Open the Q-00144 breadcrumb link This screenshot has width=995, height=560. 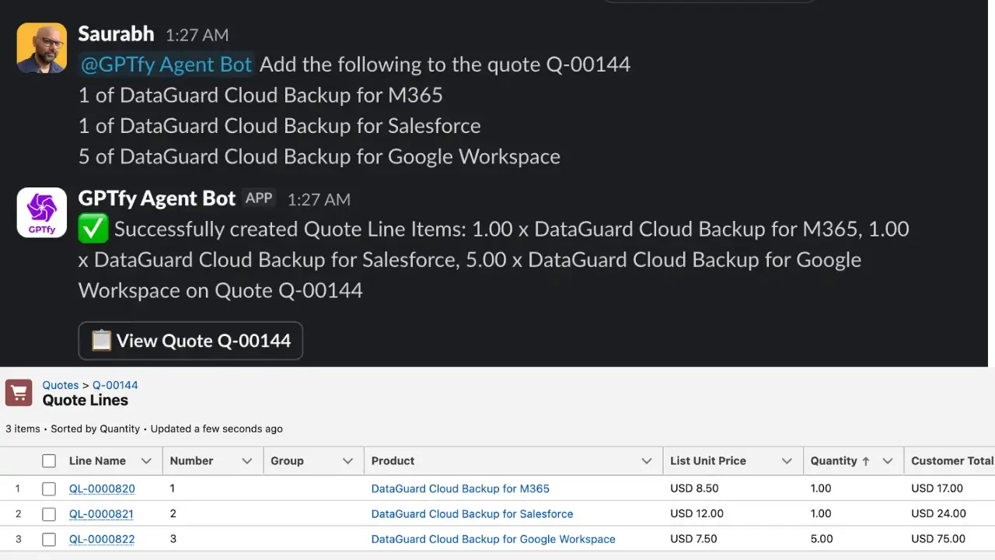115,385
